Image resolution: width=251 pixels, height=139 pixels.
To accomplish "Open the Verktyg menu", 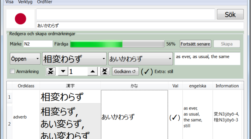I will [x=25, y=2].
